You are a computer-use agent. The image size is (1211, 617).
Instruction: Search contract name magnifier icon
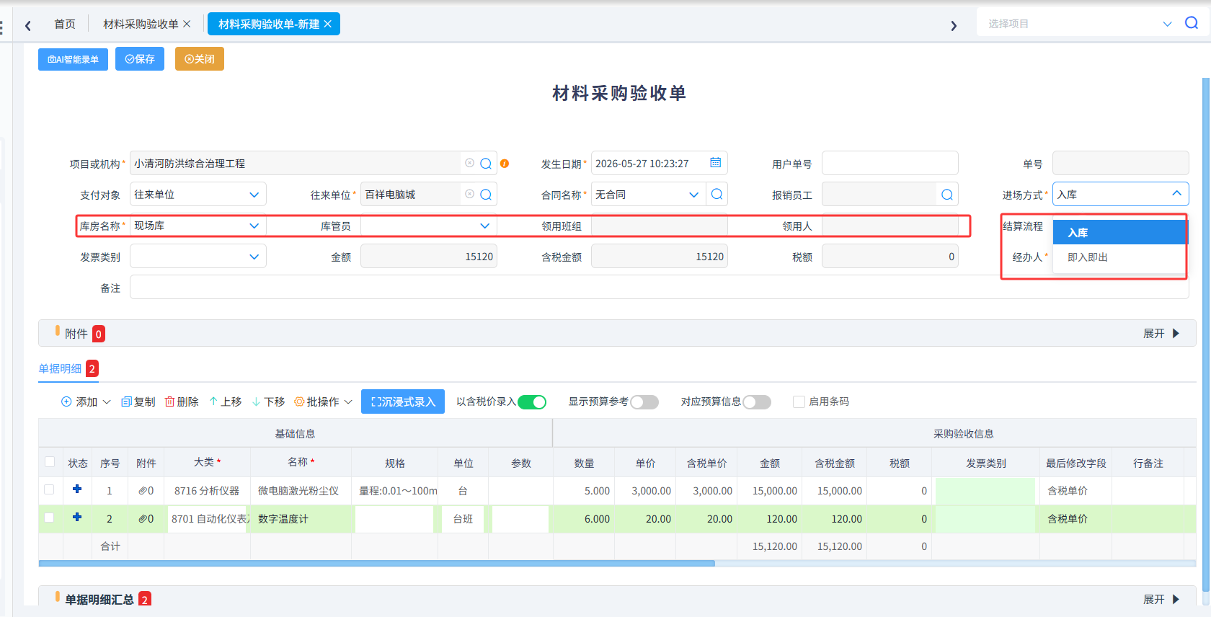(x=717, y=194)
